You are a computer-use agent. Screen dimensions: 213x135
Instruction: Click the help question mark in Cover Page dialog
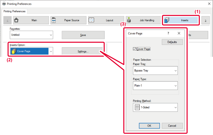(168, 33)
